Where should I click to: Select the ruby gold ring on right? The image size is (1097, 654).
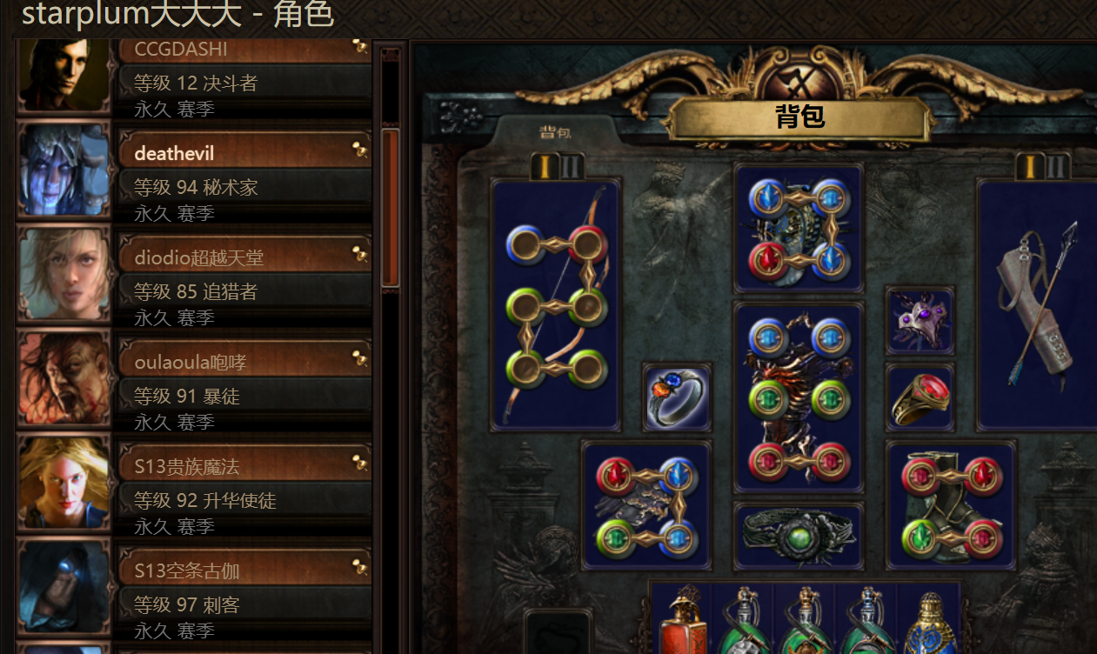pos(920,397)
